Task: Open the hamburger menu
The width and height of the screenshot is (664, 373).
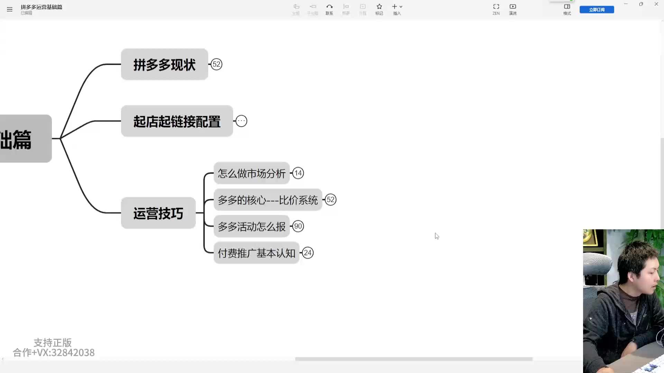Action: pos(10,9)
